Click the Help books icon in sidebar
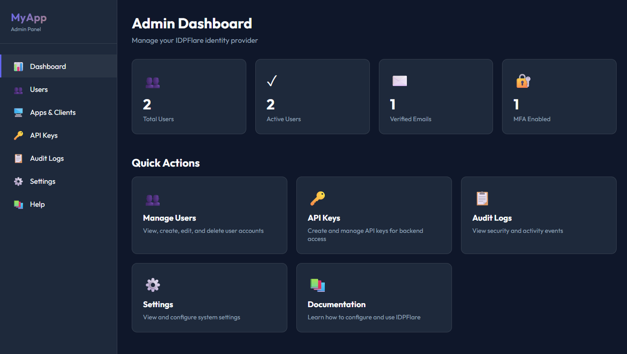 click(x=18, y=204)
